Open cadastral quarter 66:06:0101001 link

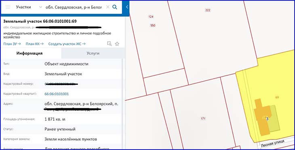(x=57, y=94)
